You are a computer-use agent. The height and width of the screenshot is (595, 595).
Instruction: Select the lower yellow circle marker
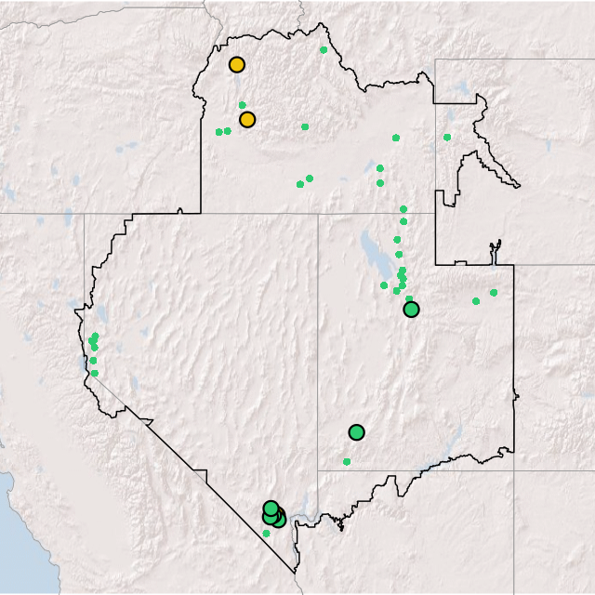(247, 119)
